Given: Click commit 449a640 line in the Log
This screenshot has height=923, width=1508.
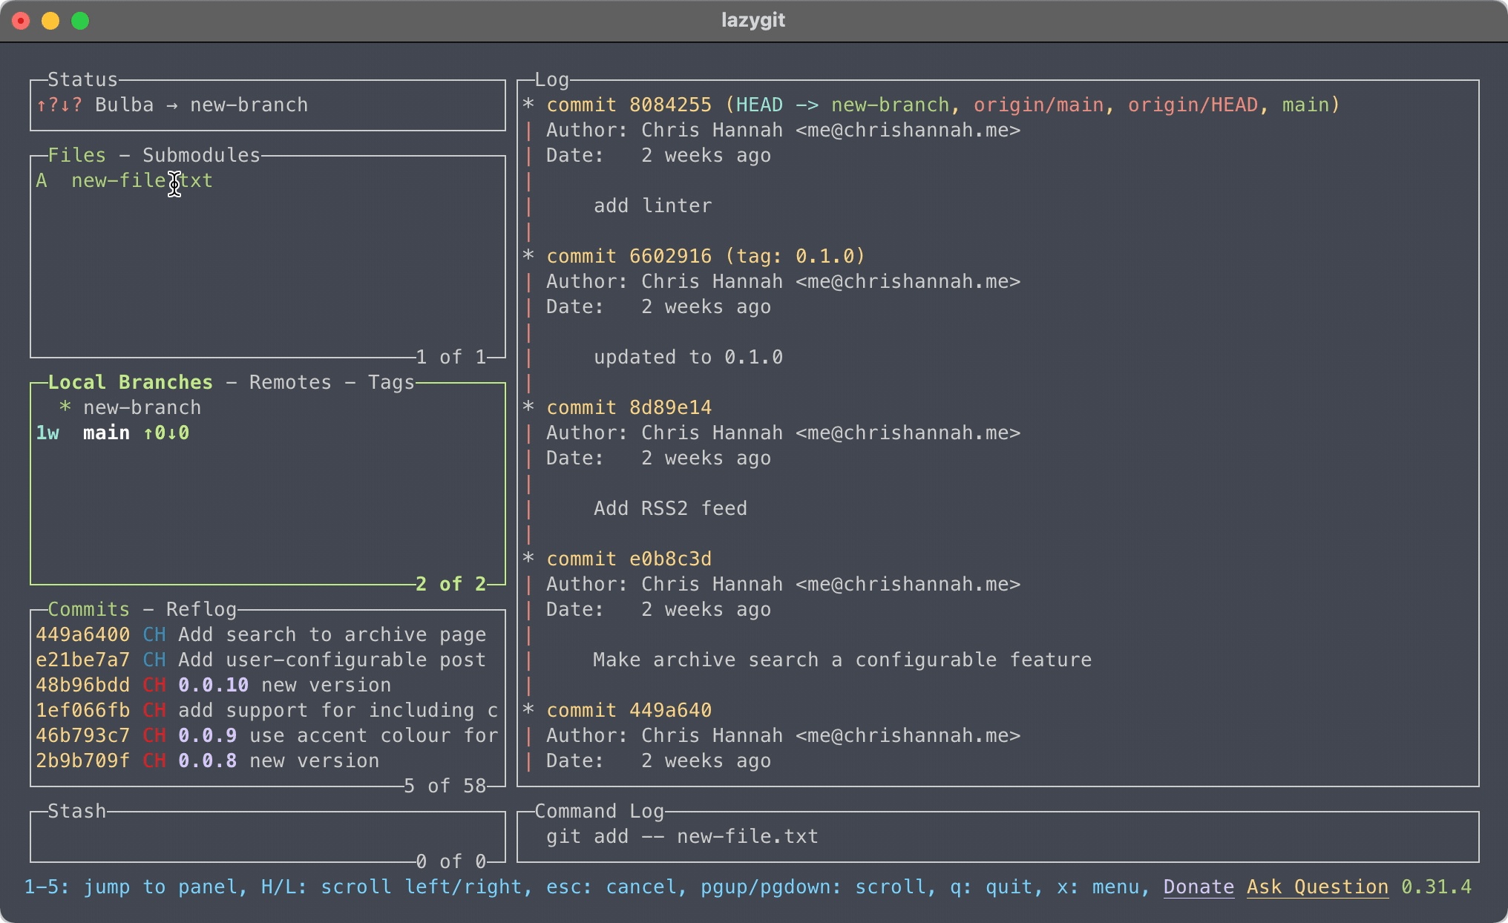Looking at the screenshot, I should tap(629, 710).
